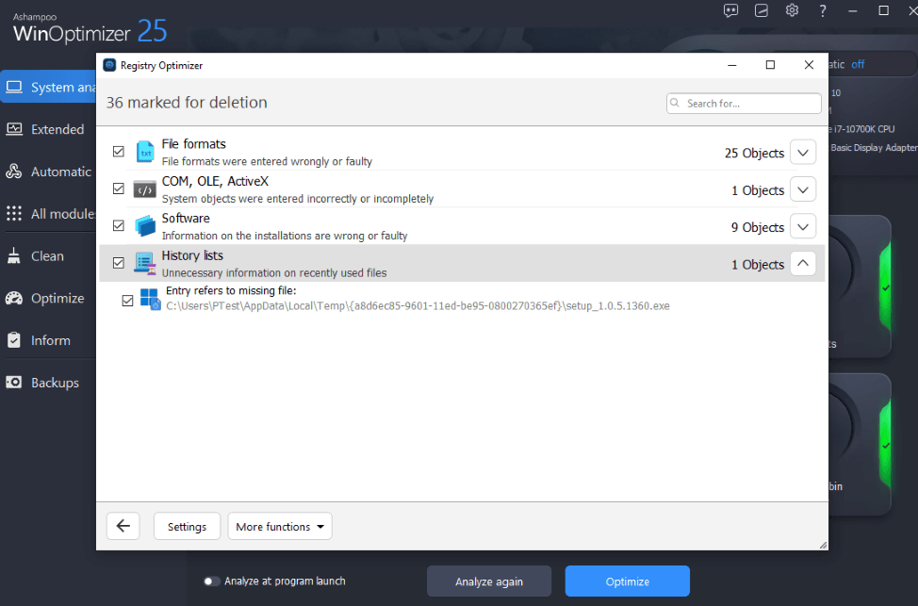
Task: Maximize the Registry Optimizer window
Action: coord(770,65)
